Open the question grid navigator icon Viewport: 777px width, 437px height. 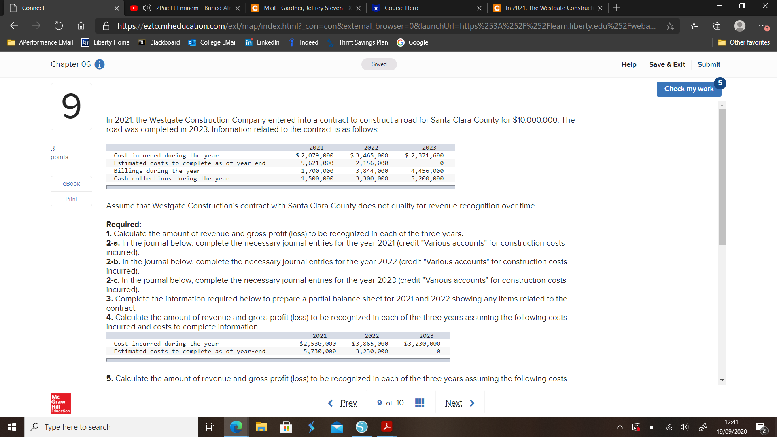[420, 403]
